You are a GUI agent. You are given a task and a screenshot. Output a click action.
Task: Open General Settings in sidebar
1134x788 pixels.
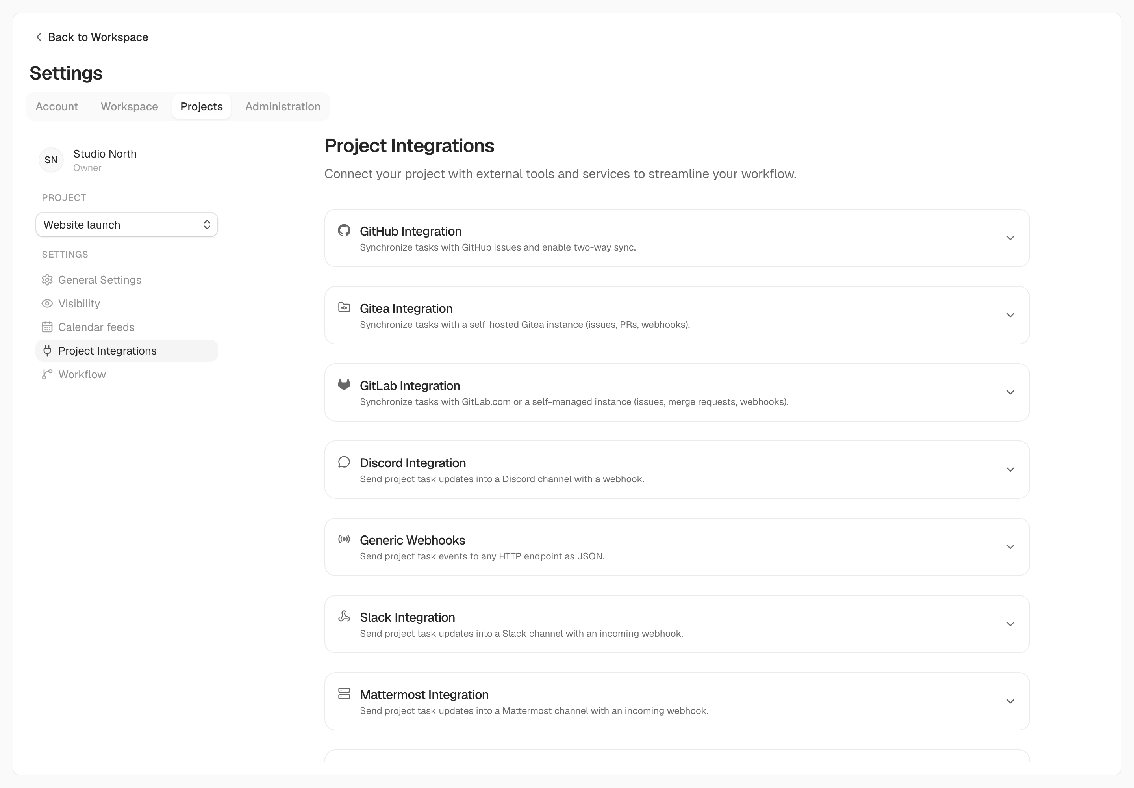pyautogui.click(x=127, y=280)
